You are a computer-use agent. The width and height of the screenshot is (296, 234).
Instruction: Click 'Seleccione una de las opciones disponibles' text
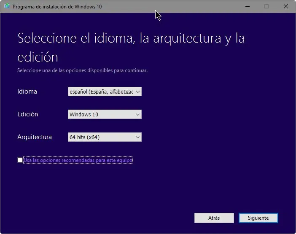[83, 70]
